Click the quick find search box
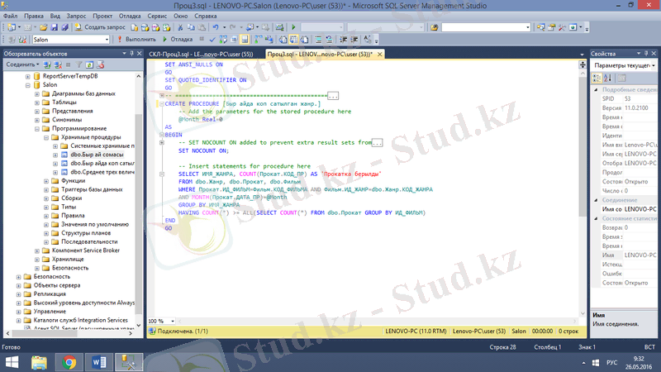 (x=485, y=27)
